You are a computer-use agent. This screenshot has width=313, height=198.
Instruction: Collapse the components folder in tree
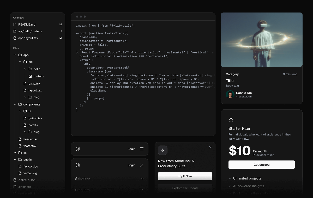[15, 104]
